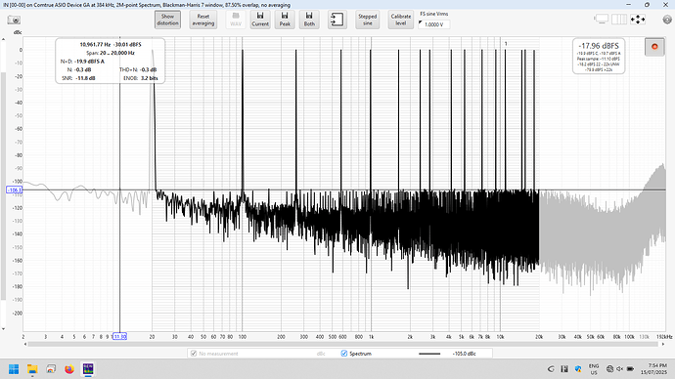
Task: Click the 192kHz label on the frequency axis
Action: [x=664, y=337]
